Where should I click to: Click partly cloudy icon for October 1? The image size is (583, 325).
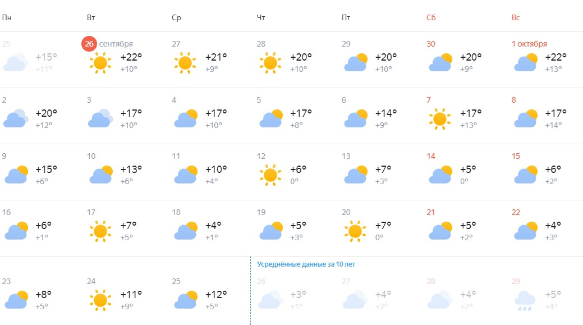coord(526,62)
